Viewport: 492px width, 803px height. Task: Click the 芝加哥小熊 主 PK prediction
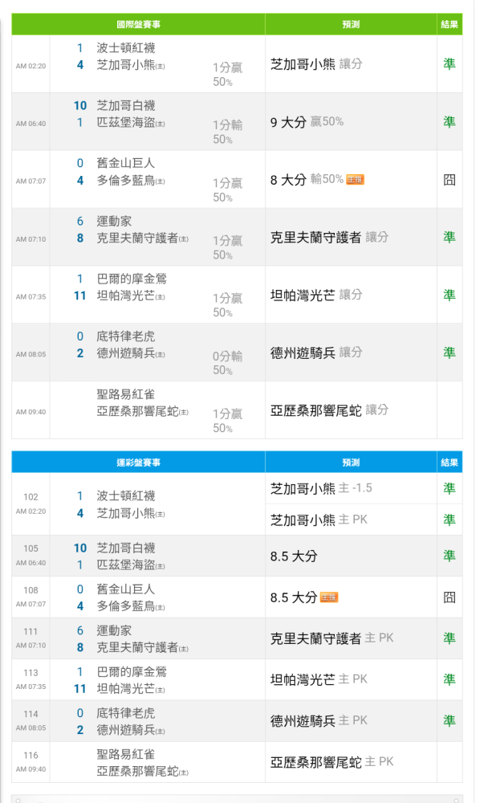tap(319, 520)
